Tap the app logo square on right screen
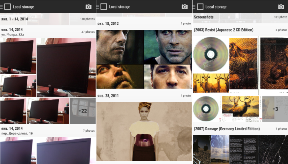Screen dimensions: 288x164 click(x=200, y=7)
